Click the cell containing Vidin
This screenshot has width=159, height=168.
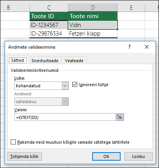93,25
